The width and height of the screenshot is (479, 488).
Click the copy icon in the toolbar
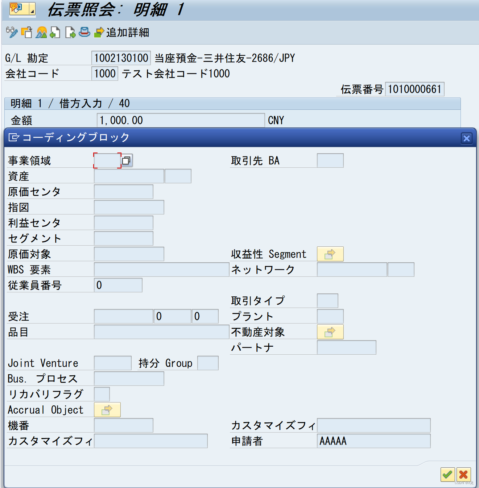(27, 33)
